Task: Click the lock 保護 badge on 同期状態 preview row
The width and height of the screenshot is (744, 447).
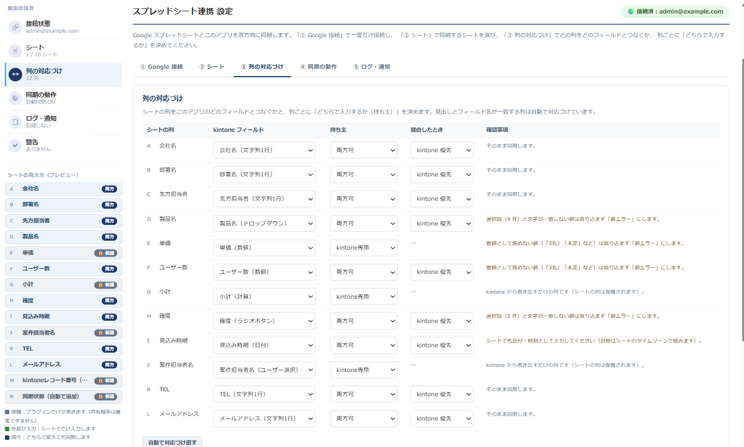Action: point(105,397)
